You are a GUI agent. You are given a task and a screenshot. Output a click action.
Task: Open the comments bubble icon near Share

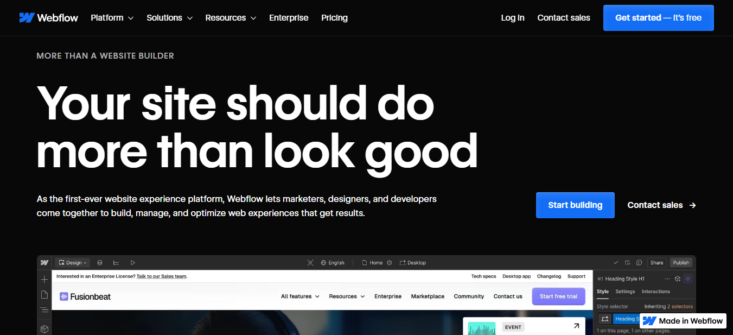click(639, 263)
